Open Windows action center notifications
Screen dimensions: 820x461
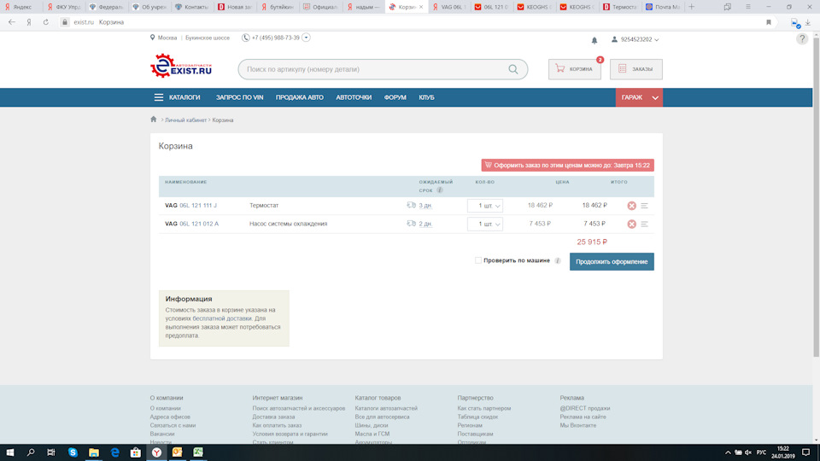click(805, 452)
